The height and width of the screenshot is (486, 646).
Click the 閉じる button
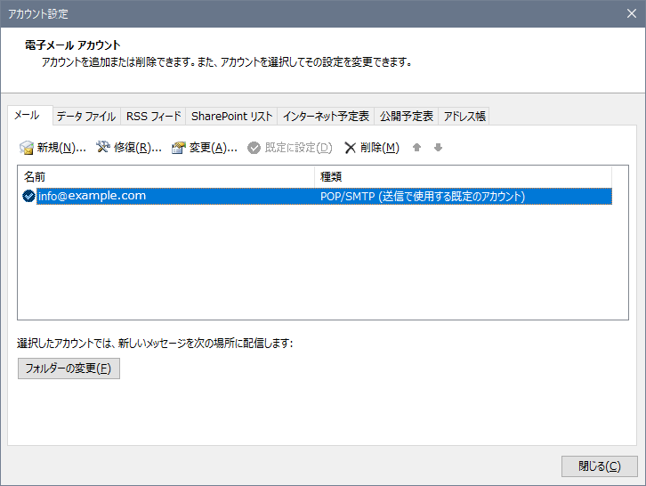[x=599, y=466]
